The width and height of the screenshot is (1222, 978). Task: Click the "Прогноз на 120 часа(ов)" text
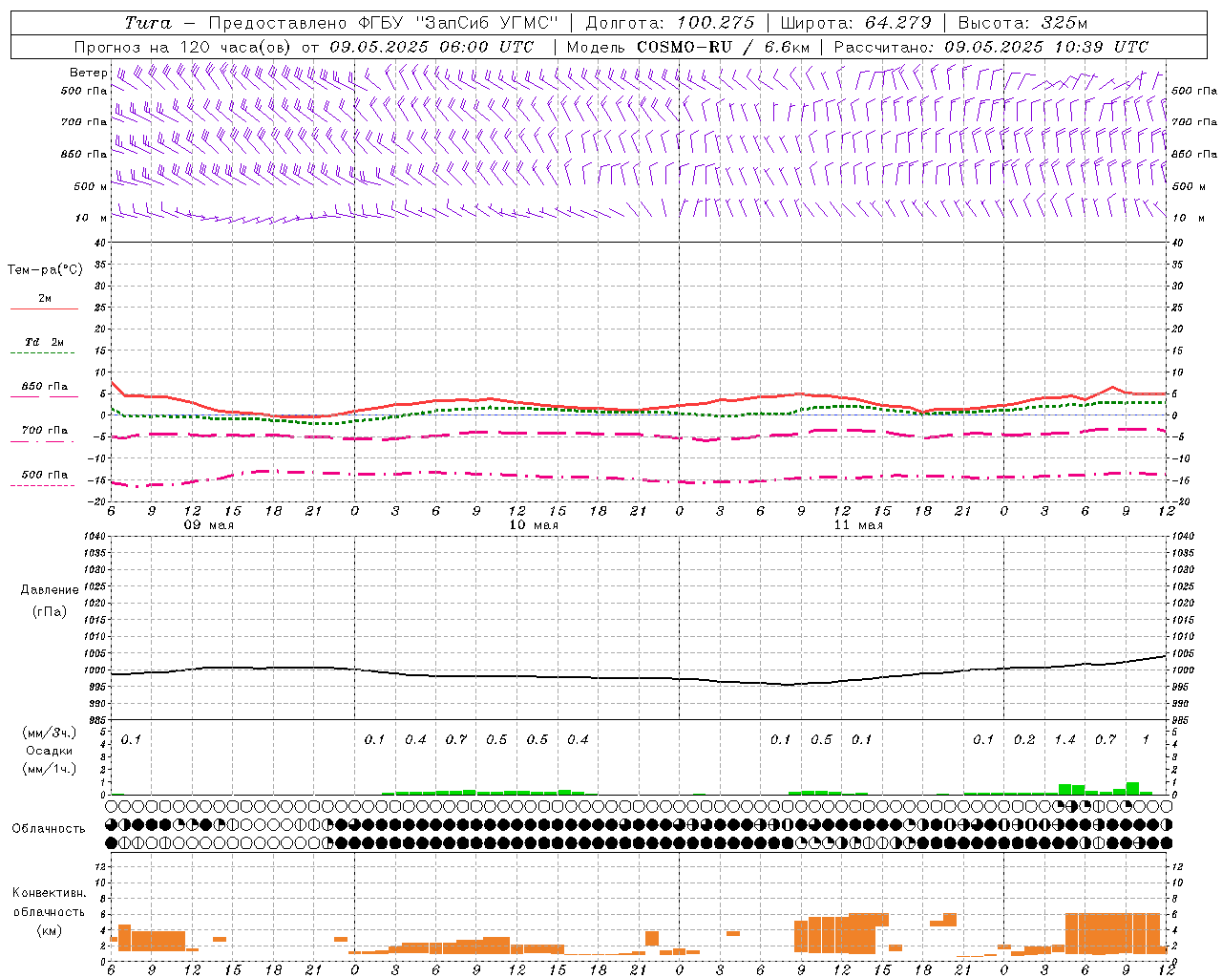pos(183,47)
